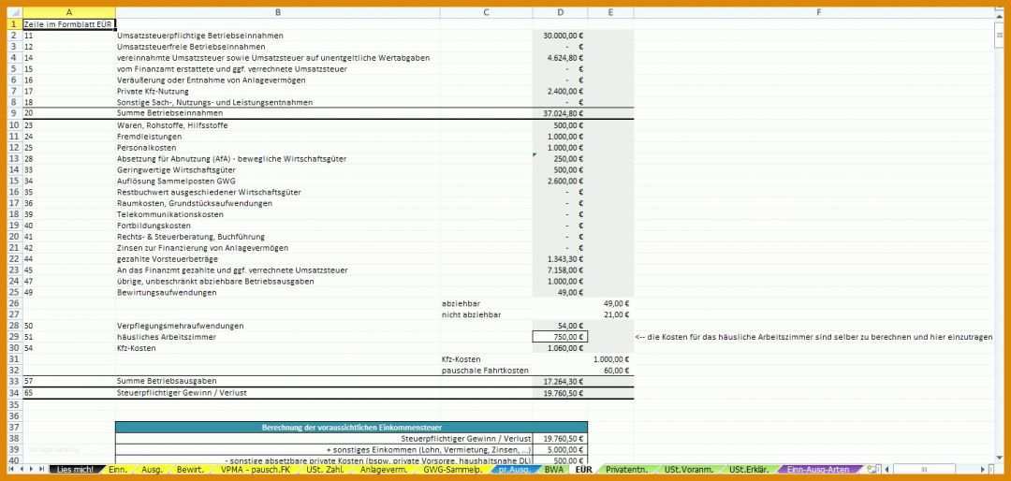Go to first sheet navigation arrow
1011x481 pixels.
coord(12,470)
